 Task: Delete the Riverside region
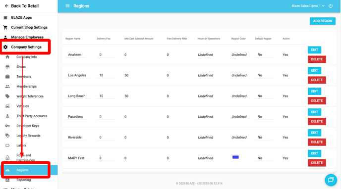pyautogui.click(x=317, y=142)
